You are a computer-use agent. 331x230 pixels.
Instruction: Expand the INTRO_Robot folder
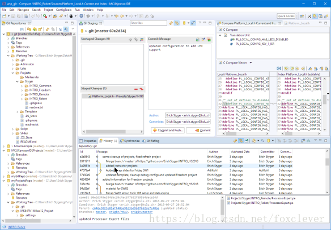[22, 99]
